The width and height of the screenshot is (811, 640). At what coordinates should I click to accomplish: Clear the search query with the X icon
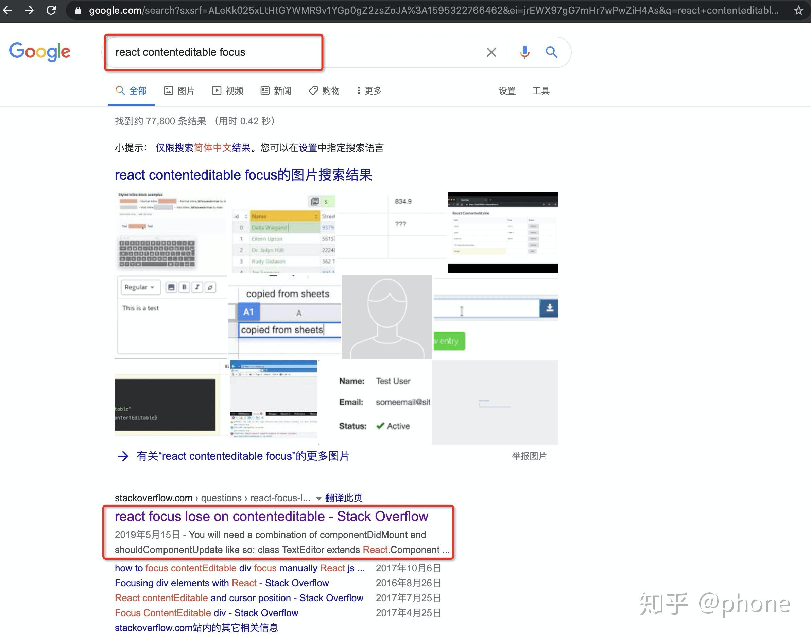coord(491,52)
